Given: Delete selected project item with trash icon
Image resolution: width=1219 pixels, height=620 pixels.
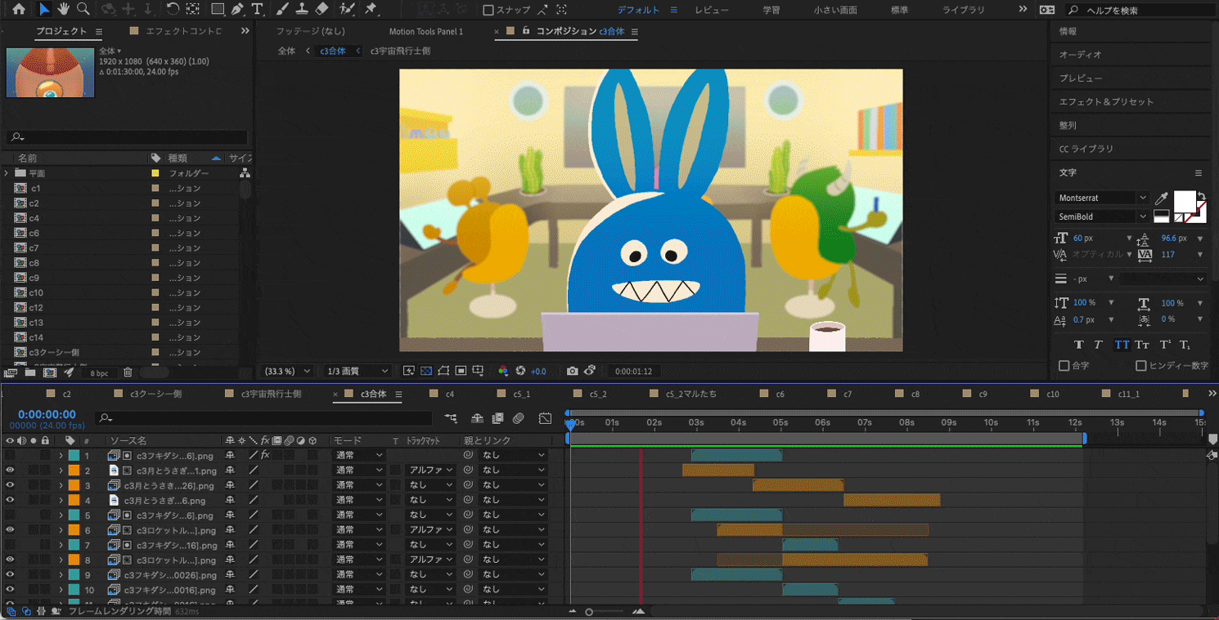Looking at the screenshot, I should (128, 372).
